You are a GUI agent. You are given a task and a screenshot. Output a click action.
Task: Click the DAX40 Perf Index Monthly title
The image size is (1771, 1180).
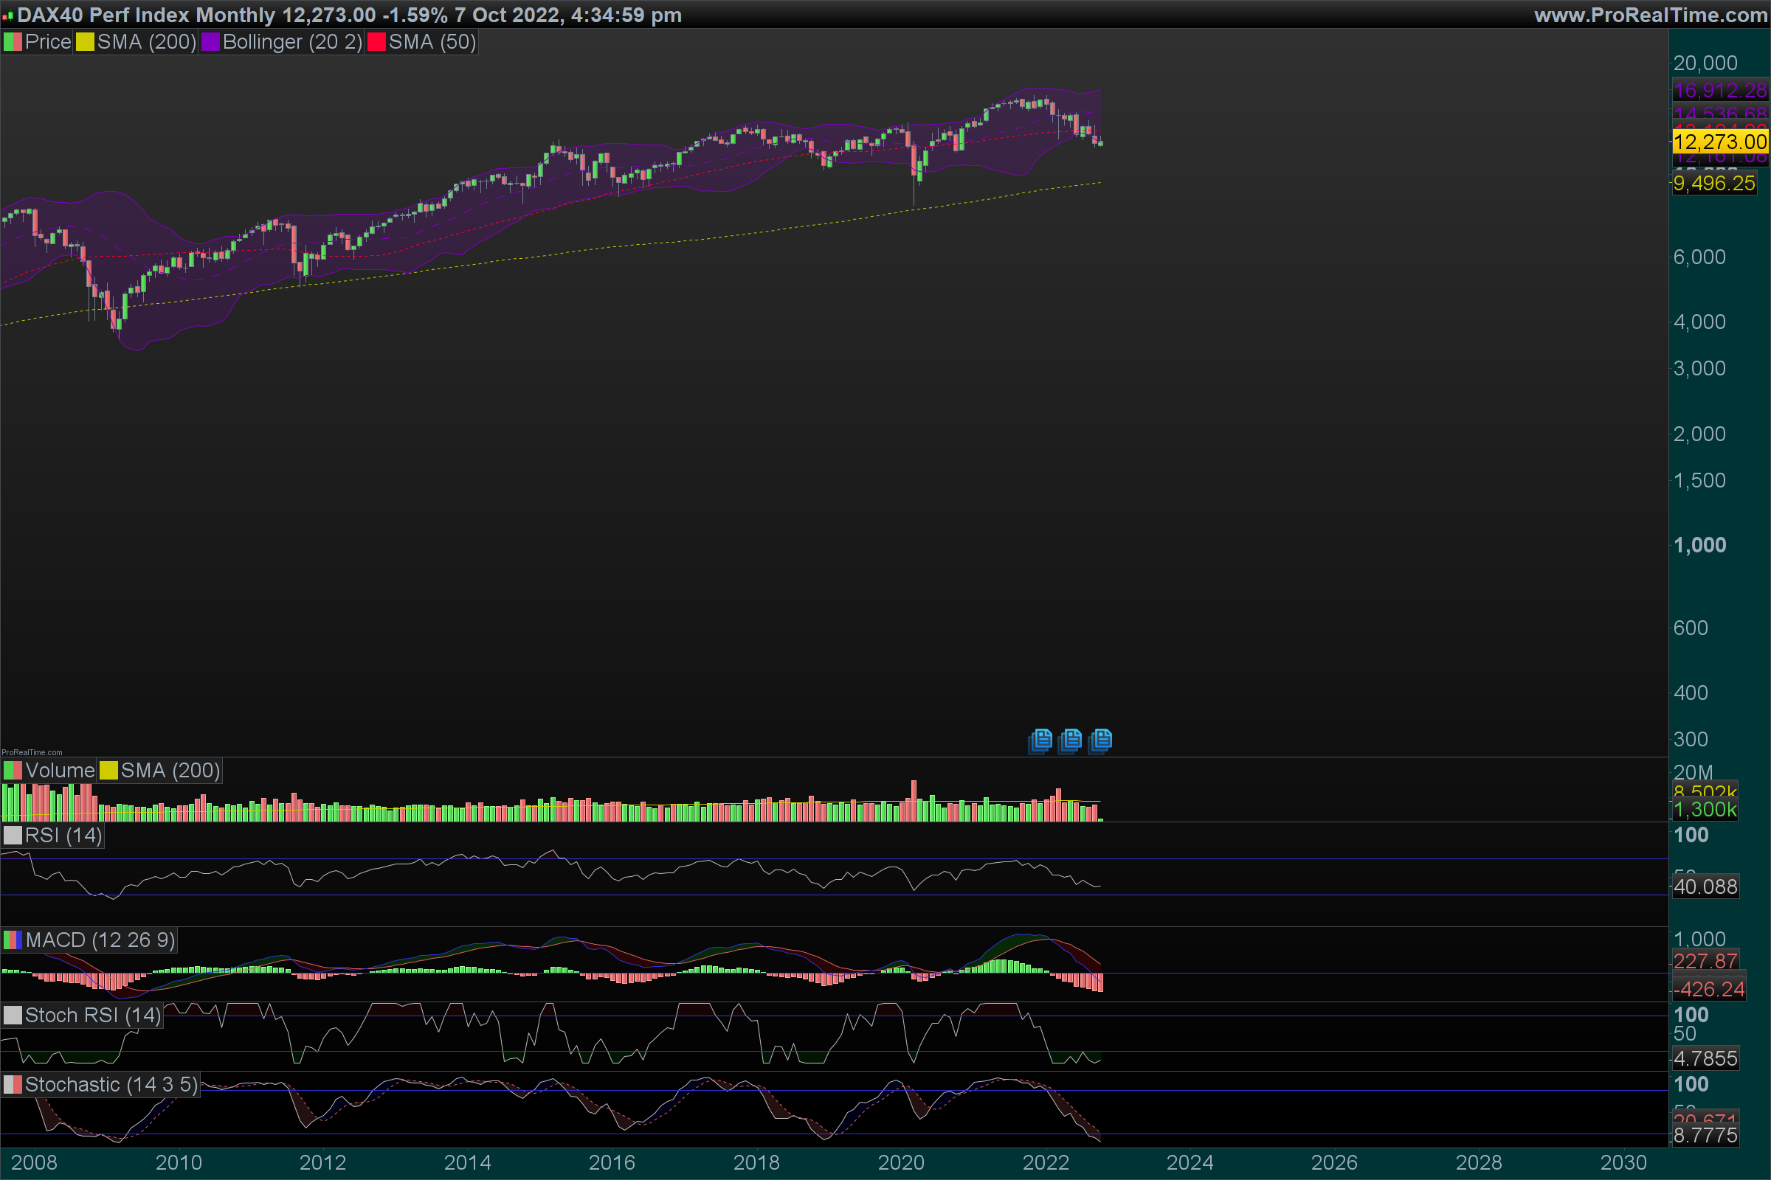pos(146,15)
